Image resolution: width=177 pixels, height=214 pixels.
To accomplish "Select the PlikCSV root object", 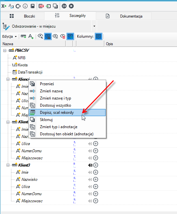I will 22,50.
